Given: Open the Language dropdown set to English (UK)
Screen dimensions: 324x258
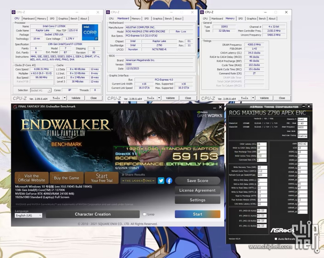Looking at the screenshot, I should pos(28,215).
